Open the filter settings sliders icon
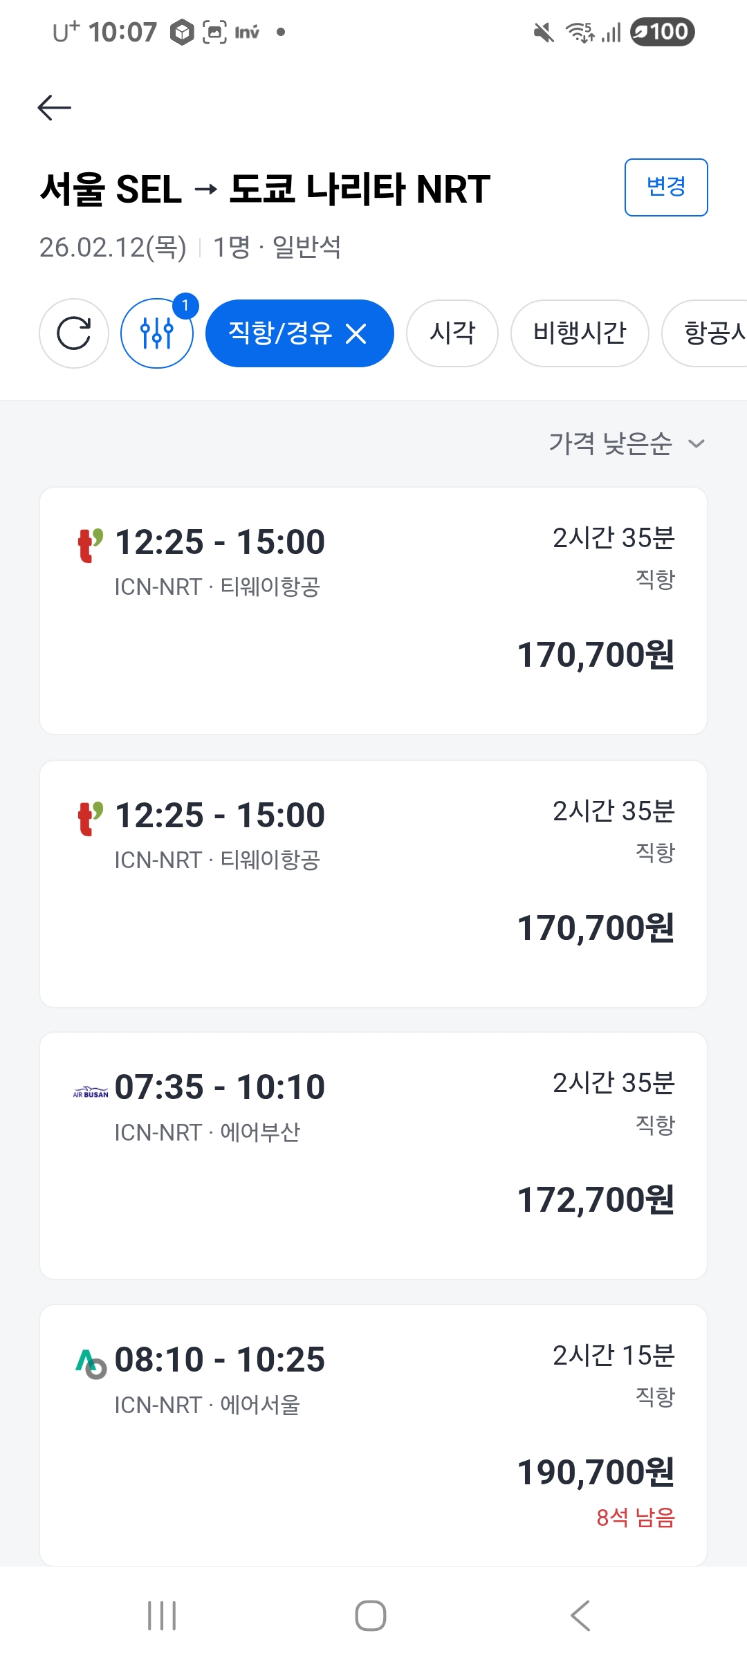This screenshot has height=1660, width=747. click(157, 333)
